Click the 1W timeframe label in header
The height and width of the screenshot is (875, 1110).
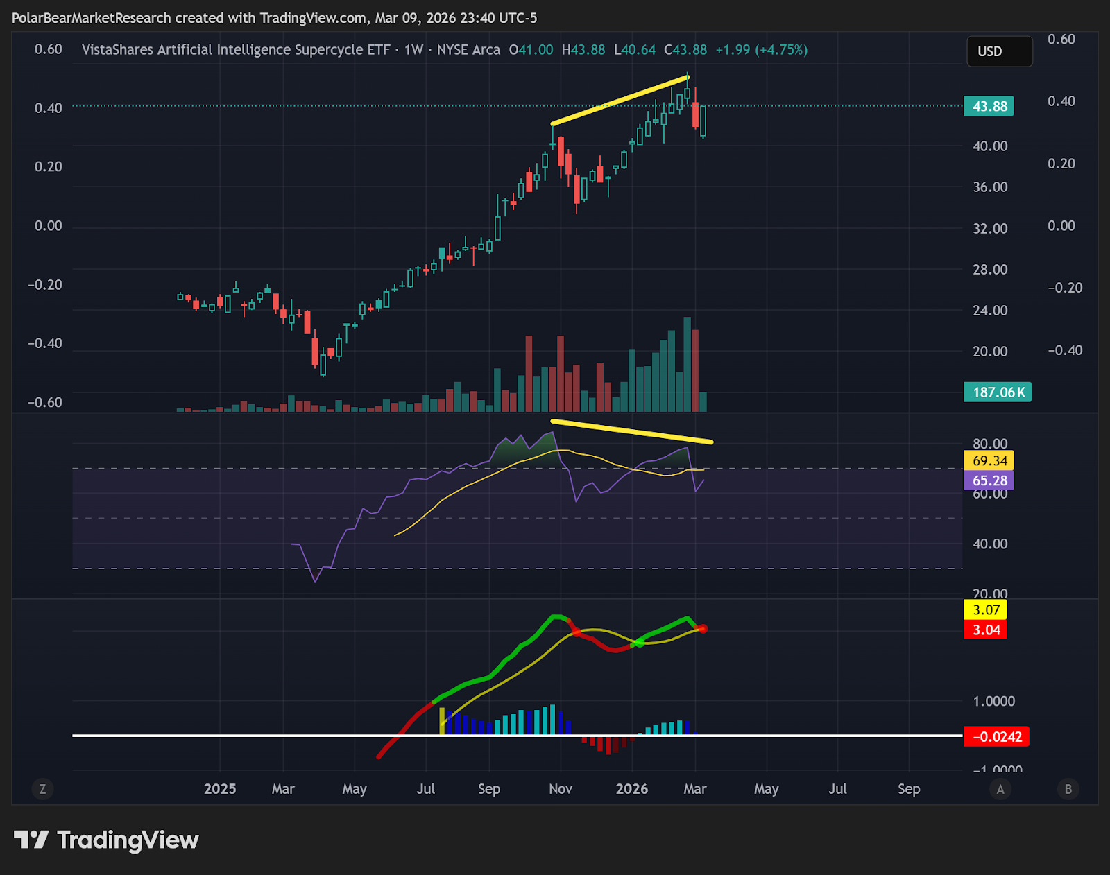413,50
